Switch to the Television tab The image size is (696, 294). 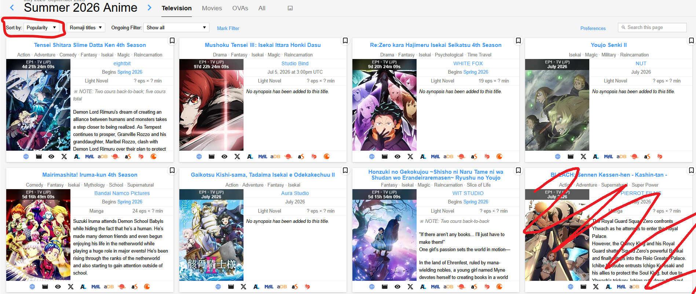click(177, 8)
